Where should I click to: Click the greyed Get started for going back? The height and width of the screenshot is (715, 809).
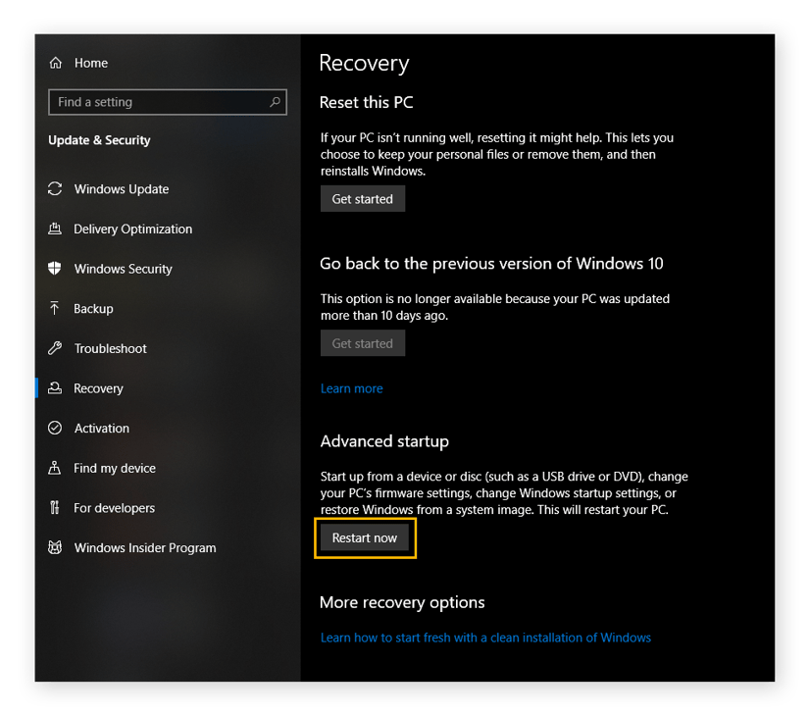[362, 342]
